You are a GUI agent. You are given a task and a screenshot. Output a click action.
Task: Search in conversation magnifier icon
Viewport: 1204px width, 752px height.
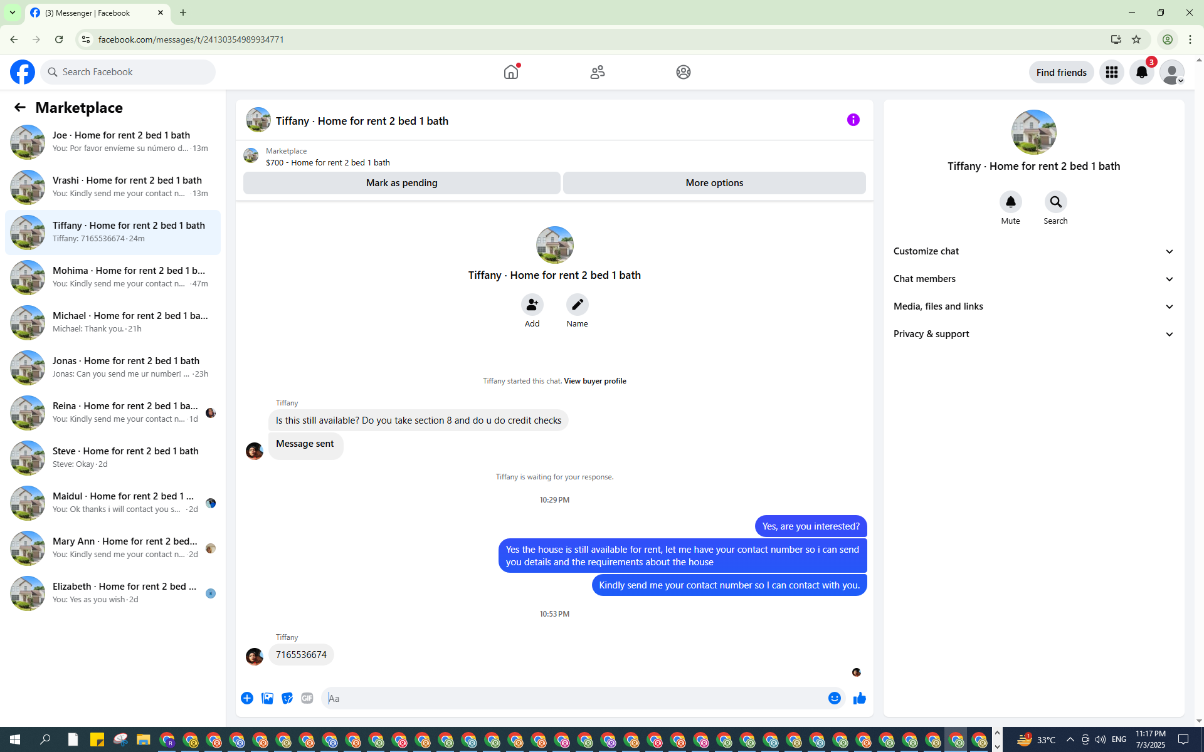(1055, 202)
